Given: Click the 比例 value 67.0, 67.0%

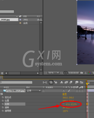Looking at the screenshot, I should tap(71, 104).
